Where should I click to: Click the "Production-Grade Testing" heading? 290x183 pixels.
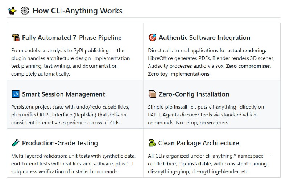pyautogui.click(x=59, y=143)
